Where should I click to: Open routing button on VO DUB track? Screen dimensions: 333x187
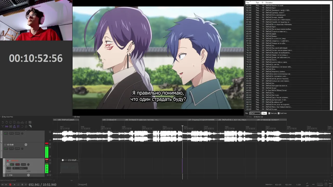tap(6, 149)
